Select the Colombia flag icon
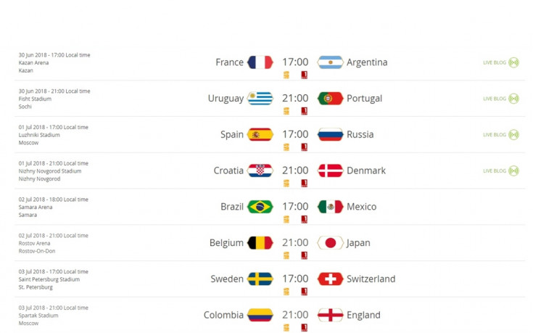The height and width of the screenshot is (333, 533). coord(260,315)
